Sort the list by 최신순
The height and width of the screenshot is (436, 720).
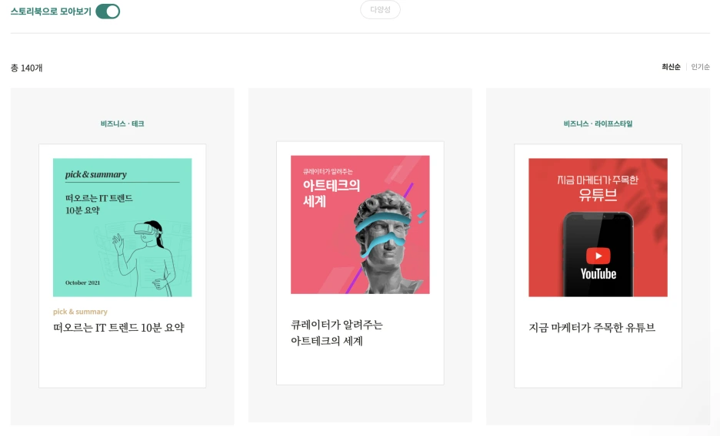tap(671, 67)
